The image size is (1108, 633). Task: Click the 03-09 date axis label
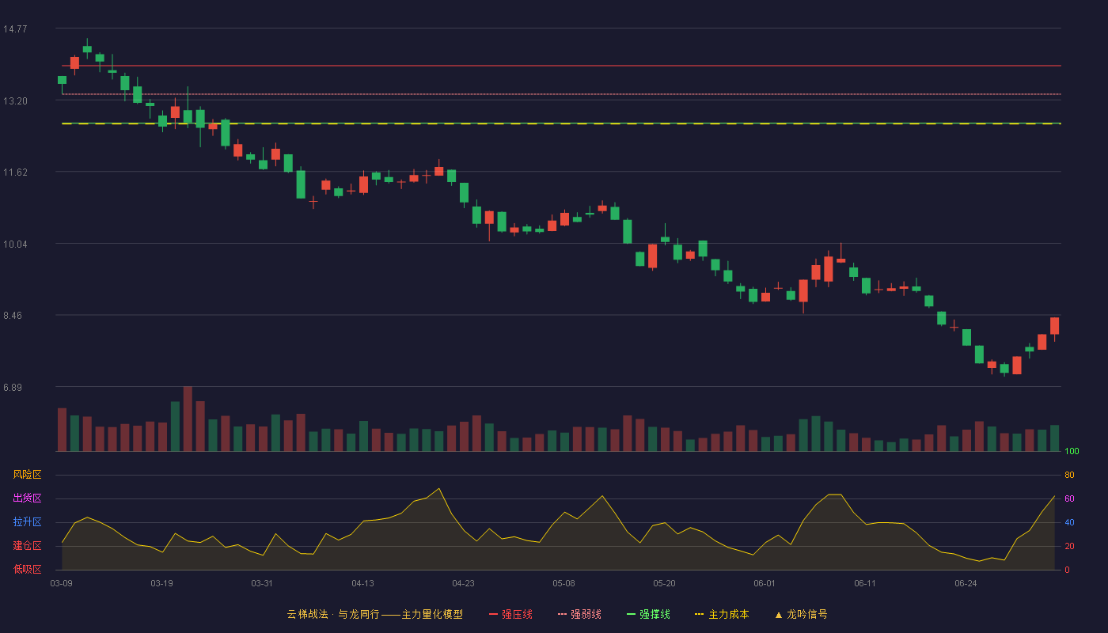(62, 583)
